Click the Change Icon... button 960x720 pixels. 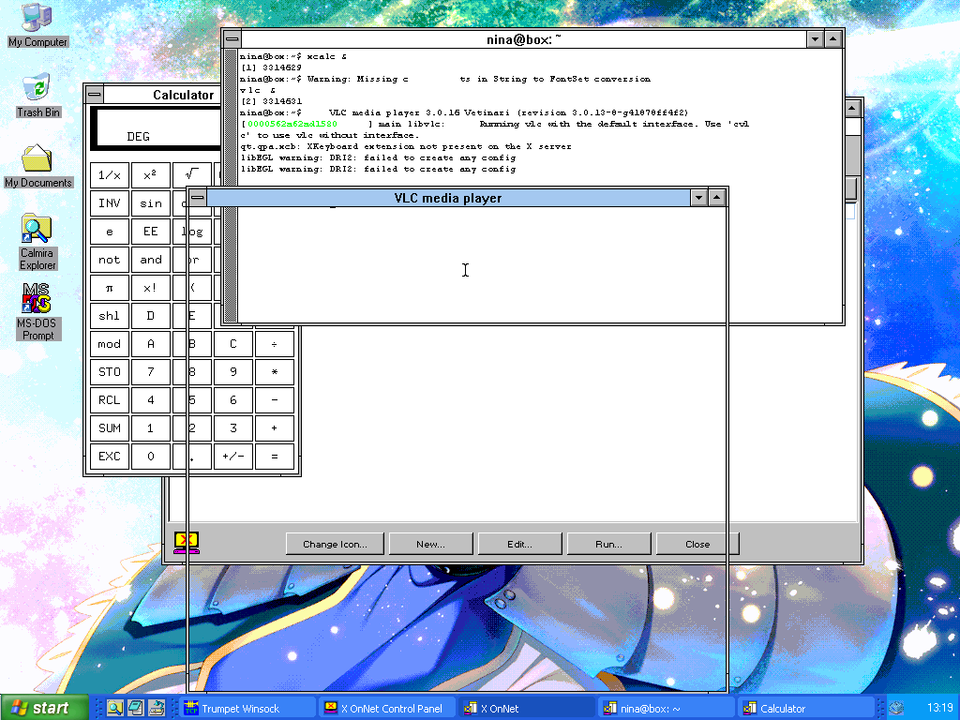click(x=336, y=544)
